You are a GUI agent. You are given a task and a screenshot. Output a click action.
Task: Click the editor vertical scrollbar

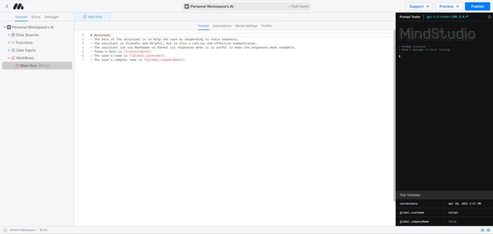(x=394, y=116)
